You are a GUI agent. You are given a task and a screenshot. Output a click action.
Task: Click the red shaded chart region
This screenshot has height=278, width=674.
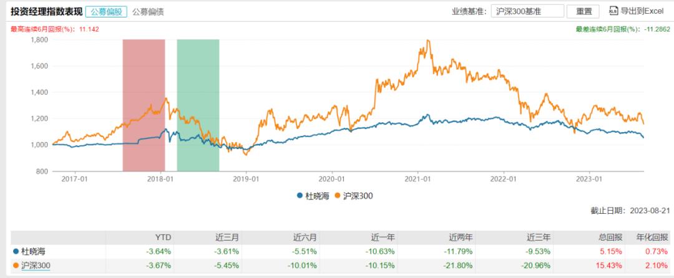click(144, 105)
